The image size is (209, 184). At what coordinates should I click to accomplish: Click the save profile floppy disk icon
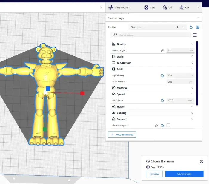[197, 27]
